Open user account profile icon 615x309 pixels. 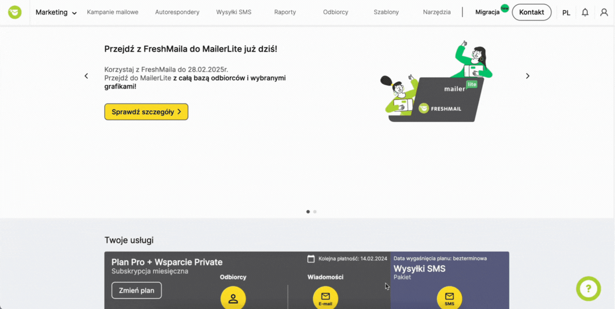pos(604,13)
